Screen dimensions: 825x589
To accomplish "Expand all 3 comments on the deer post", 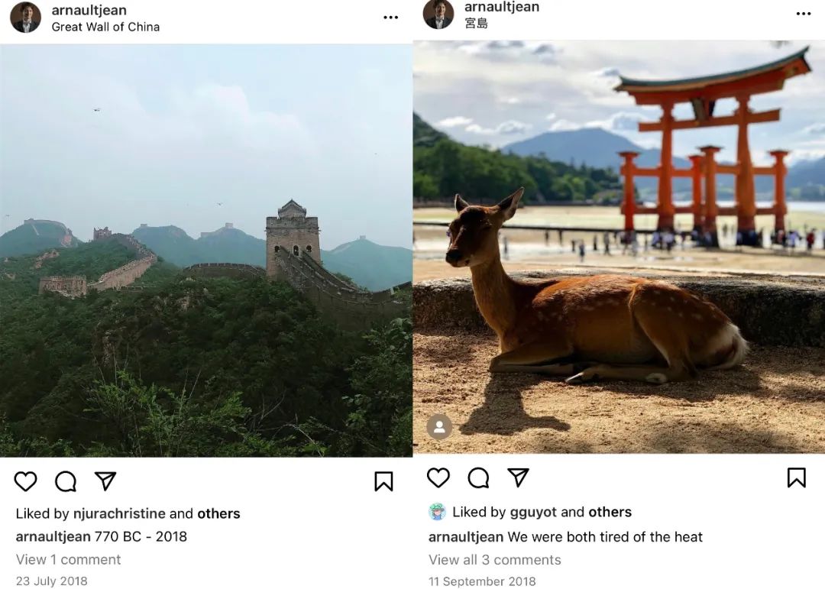I will 494,560.
